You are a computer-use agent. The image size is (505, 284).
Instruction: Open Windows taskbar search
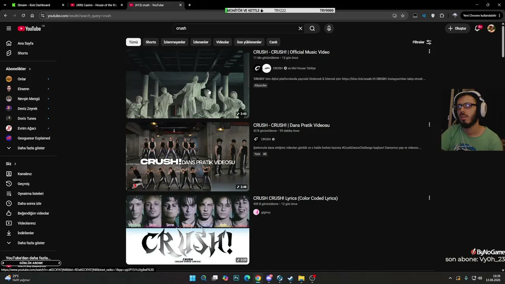coord(204,278)
